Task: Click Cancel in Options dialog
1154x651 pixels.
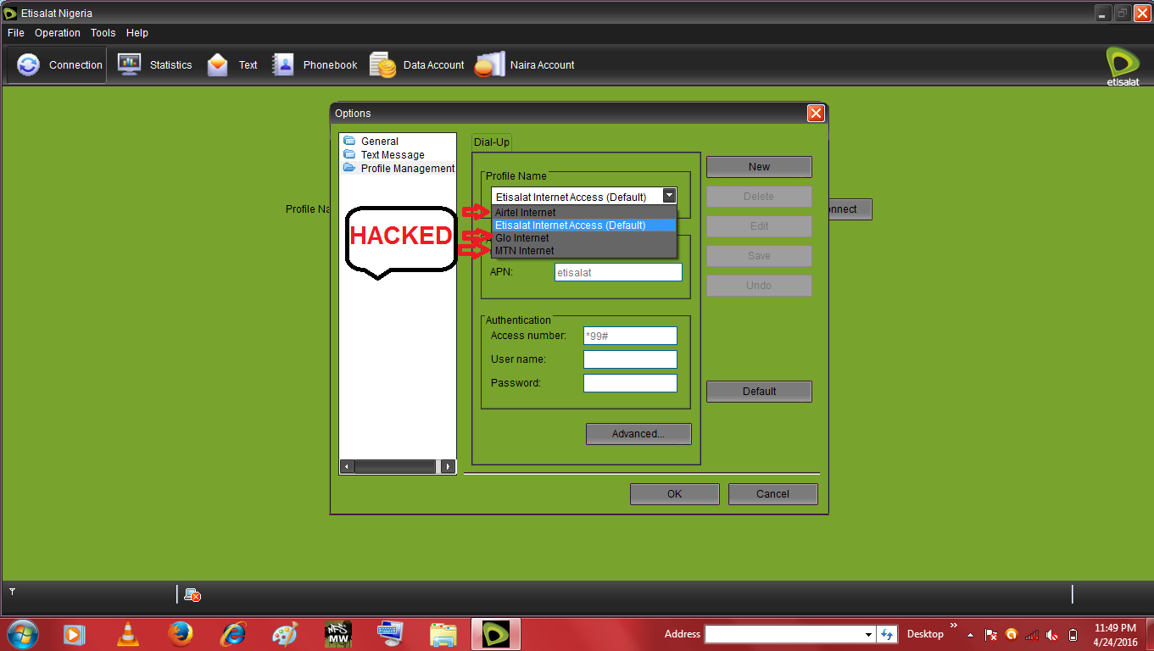Action: pos(772,494)
